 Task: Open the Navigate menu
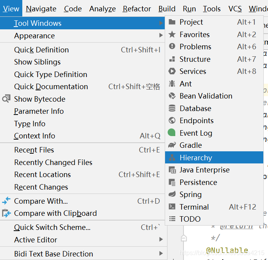41,9
